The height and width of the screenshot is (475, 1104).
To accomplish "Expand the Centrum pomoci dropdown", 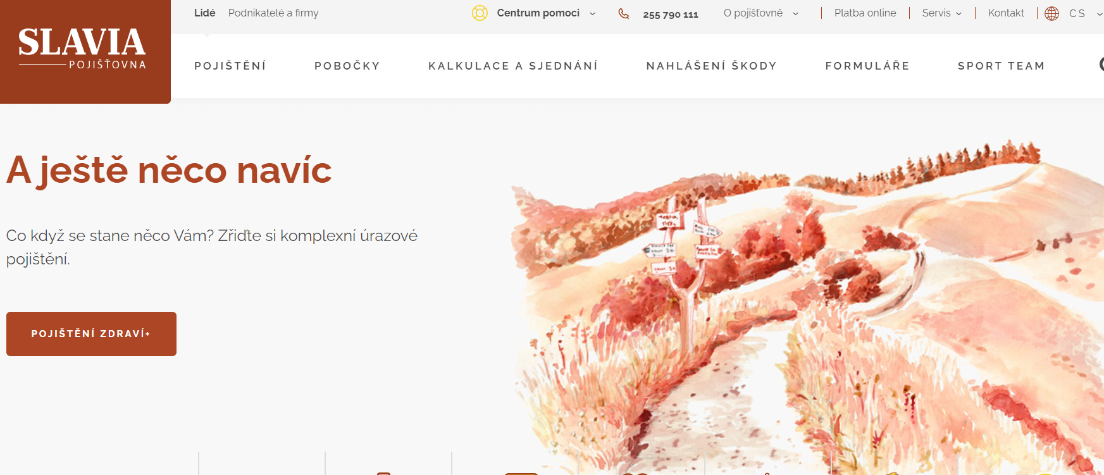I will 546,13.
